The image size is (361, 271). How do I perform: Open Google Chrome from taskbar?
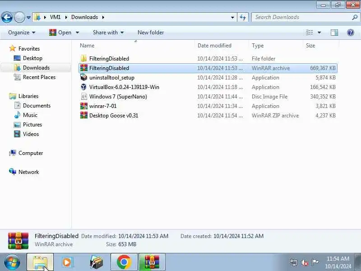pyautogui.click(x=124, y=262)
